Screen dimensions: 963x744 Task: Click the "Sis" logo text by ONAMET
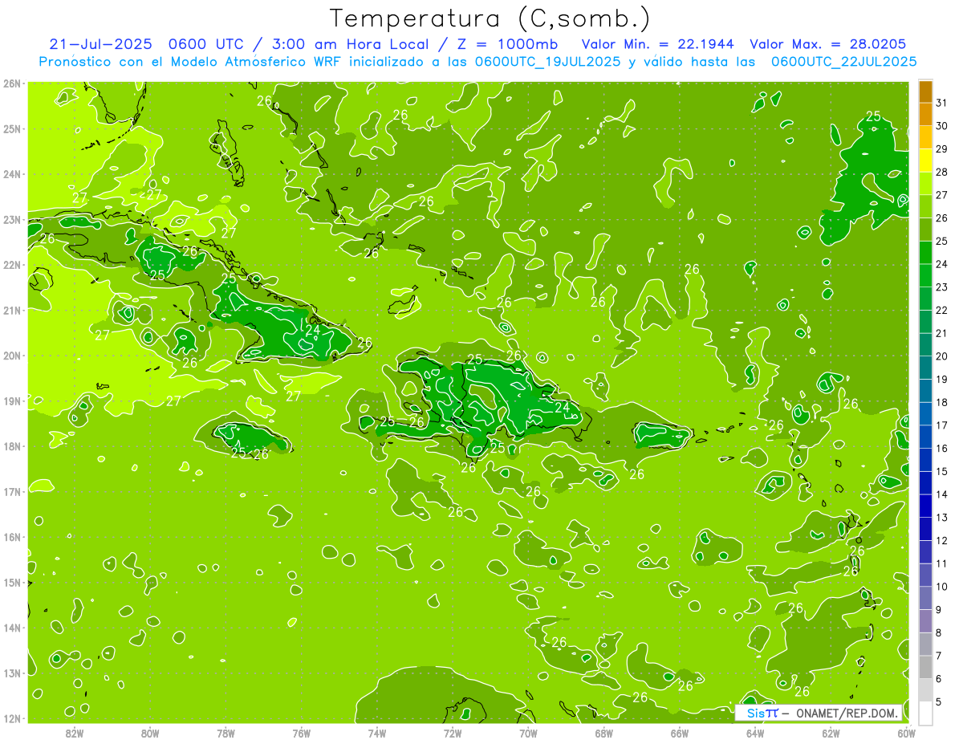[x=754, y=713]
